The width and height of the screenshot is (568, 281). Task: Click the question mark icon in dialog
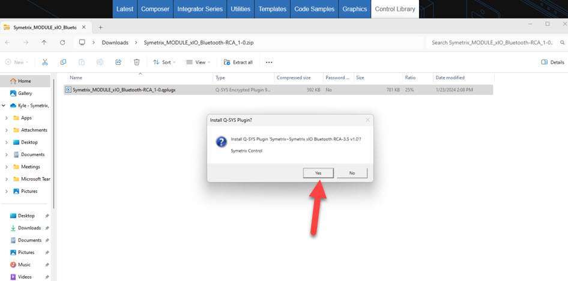(x=222, y=142)
